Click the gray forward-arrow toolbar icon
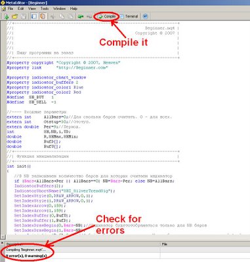The width and height of the screenshot is (250, 262). tap(89, 16)
